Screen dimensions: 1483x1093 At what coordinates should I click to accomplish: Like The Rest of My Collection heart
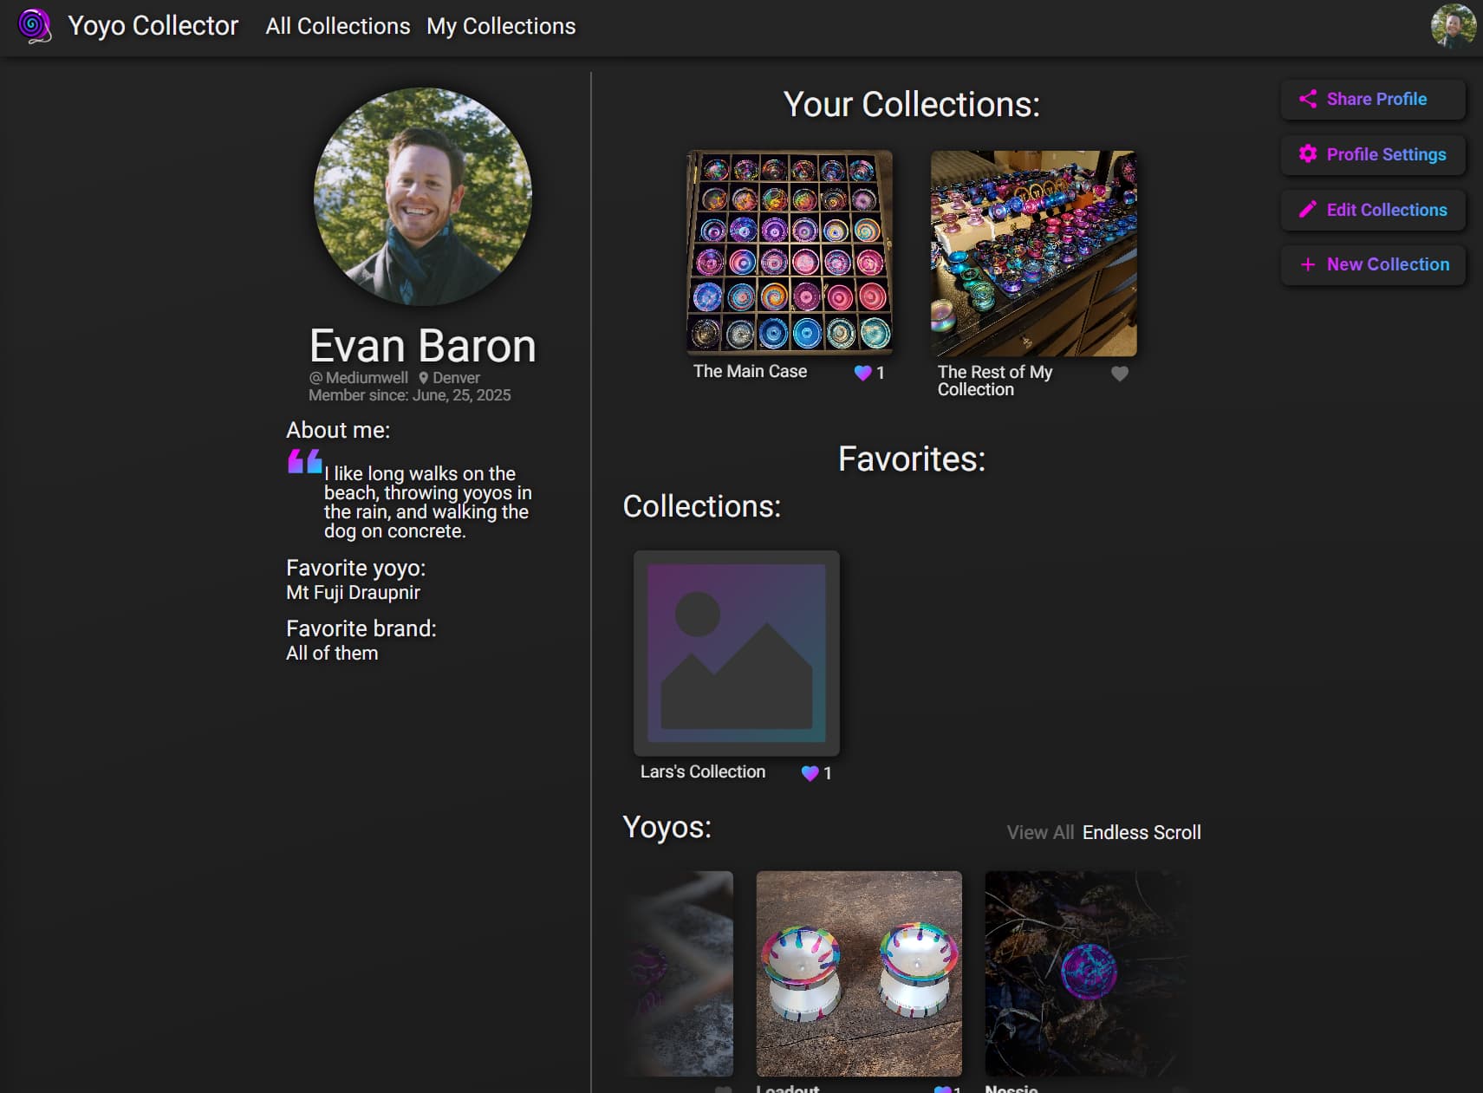coord(1120,374)
